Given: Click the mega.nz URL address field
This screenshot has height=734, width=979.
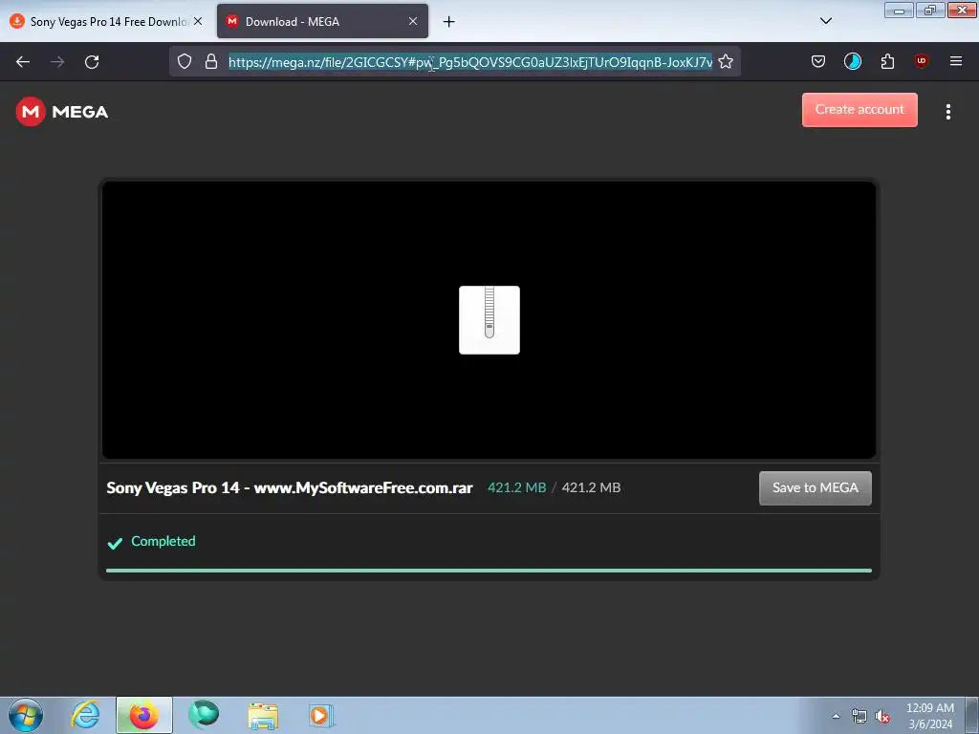Looking at the screenshot, I should [470, 62].
